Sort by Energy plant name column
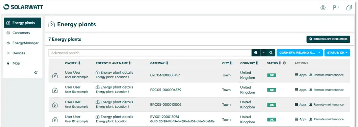 point(114,63)
